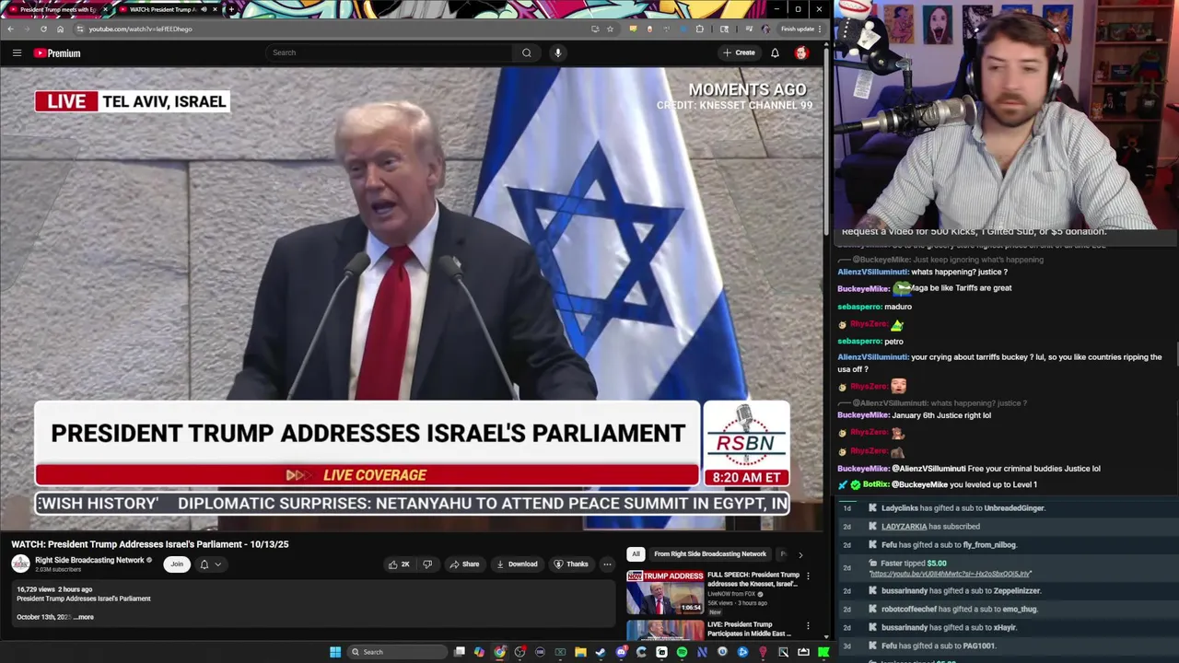1179x663 pixels.
Task: Bookmark this page with the star icon
Action: (x=610, y=29)
